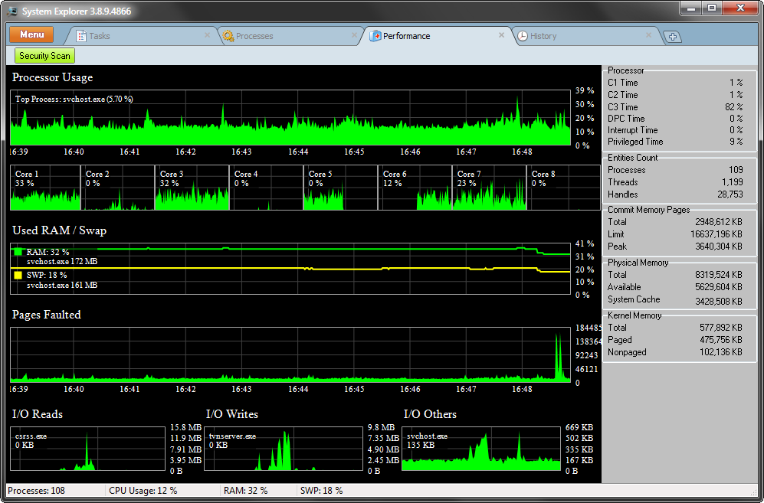Image resolution: width=764 pixels, height=503 pixels.
Task: Click CPU Usage in status bar
Action: point(143,490)
